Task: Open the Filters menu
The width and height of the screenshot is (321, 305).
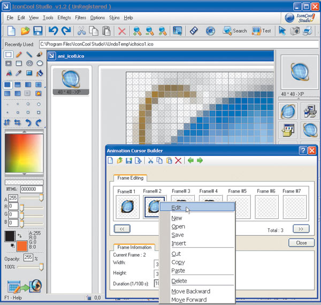Action: [x=80, y=18]
